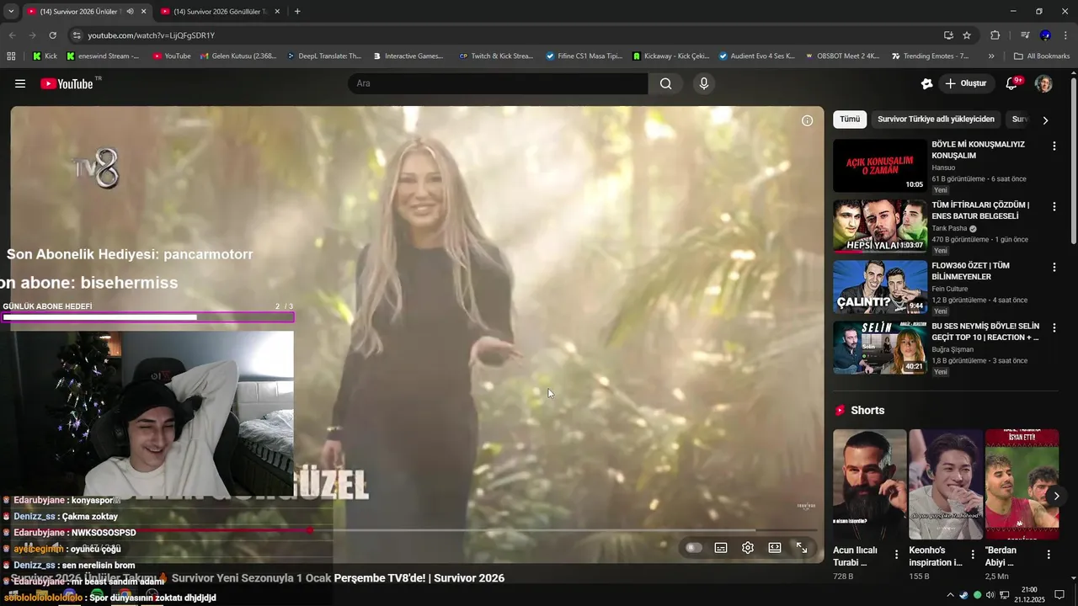Open Buğra Şişman channel link
1078x606 pixels.
tap(953, 349)
